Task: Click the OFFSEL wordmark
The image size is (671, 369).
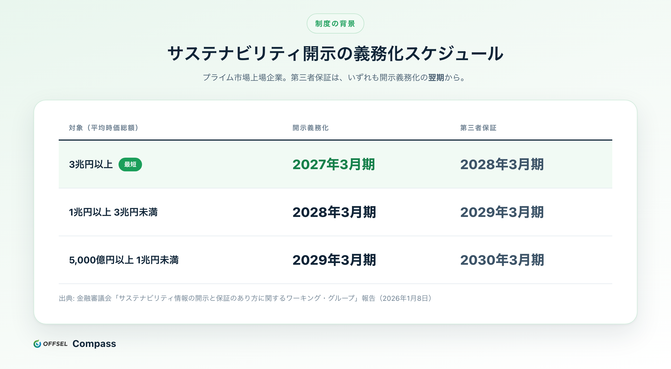Action: [55, 344]
